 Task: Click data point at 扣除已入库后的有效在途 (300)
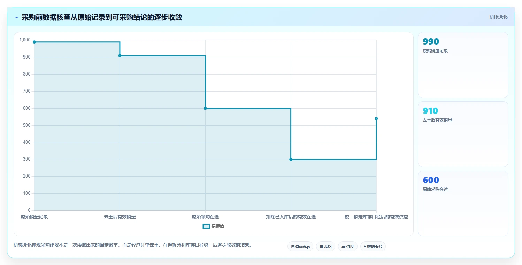[291, 159]
